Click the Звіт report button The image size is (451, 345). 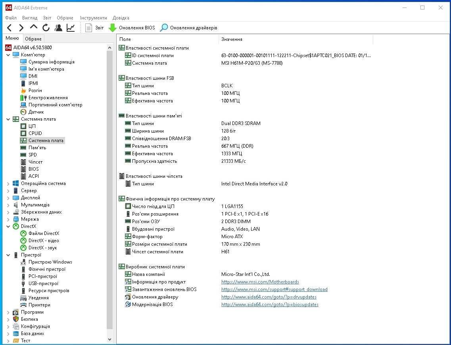point(95,28)
